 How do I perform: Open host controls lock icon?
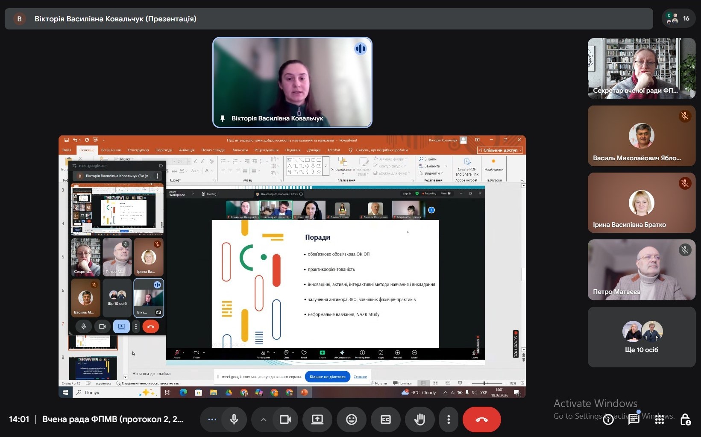click(x=685, y=420)
